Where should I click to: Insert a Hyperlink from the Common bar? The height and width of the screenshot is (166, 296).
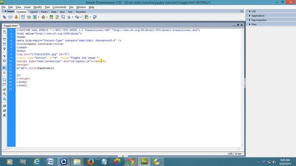click(x=4, y=17)
